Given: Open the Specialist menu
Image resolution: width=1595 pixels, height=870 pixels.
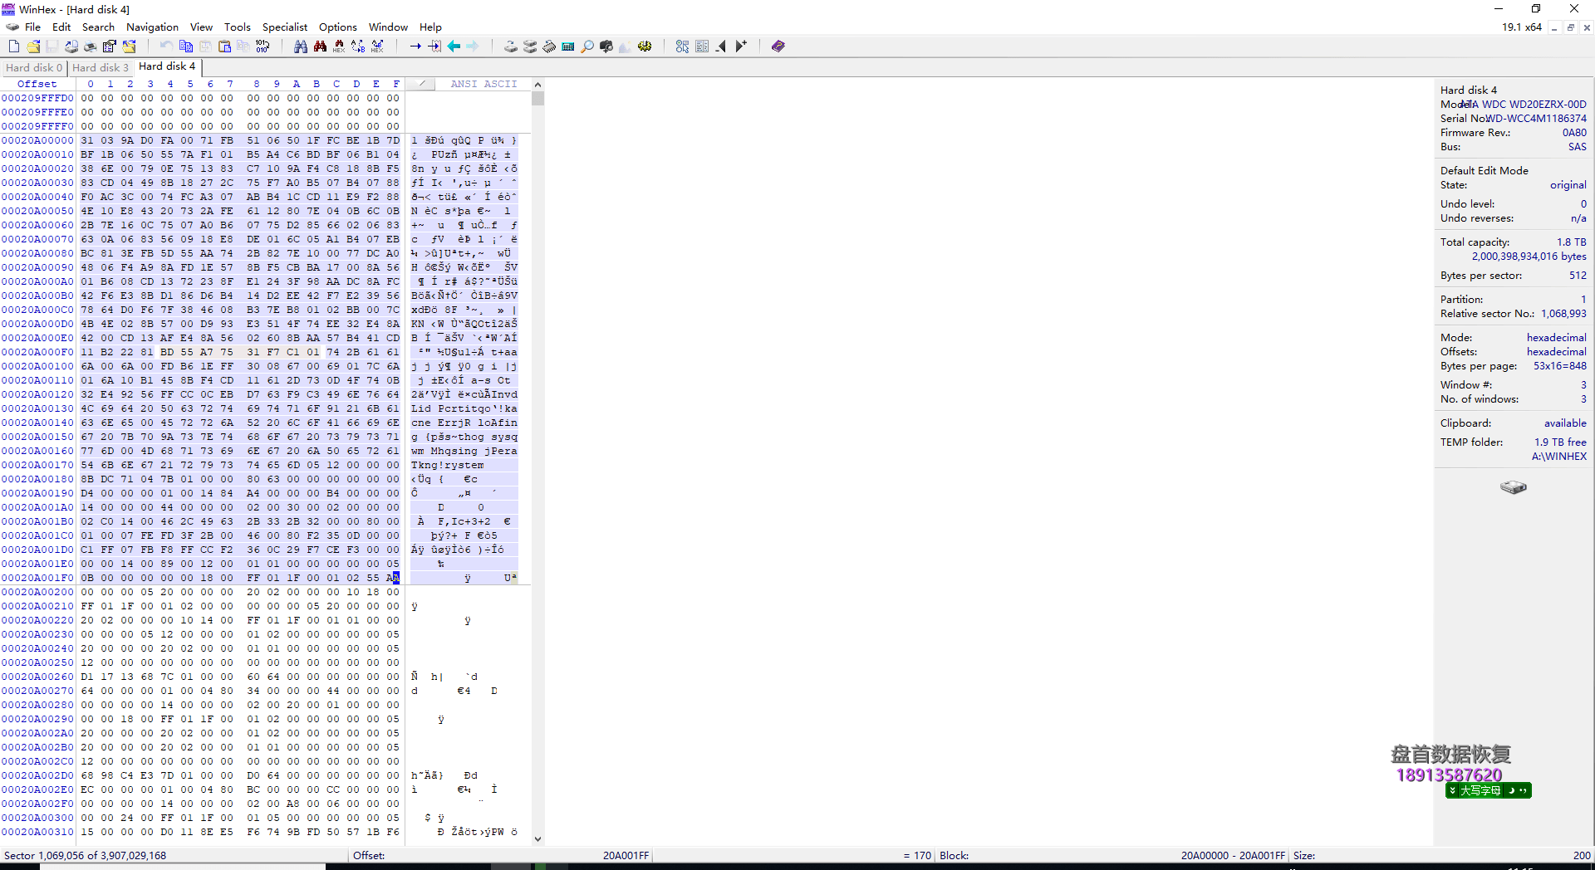Looking at the screenshot, I should pyautogui.click(x=285, y=27).
